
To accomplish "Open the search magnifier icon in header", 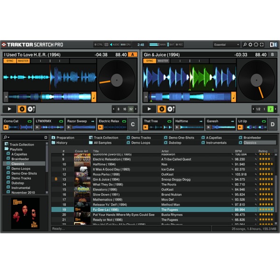I will (x=245, y=45).
